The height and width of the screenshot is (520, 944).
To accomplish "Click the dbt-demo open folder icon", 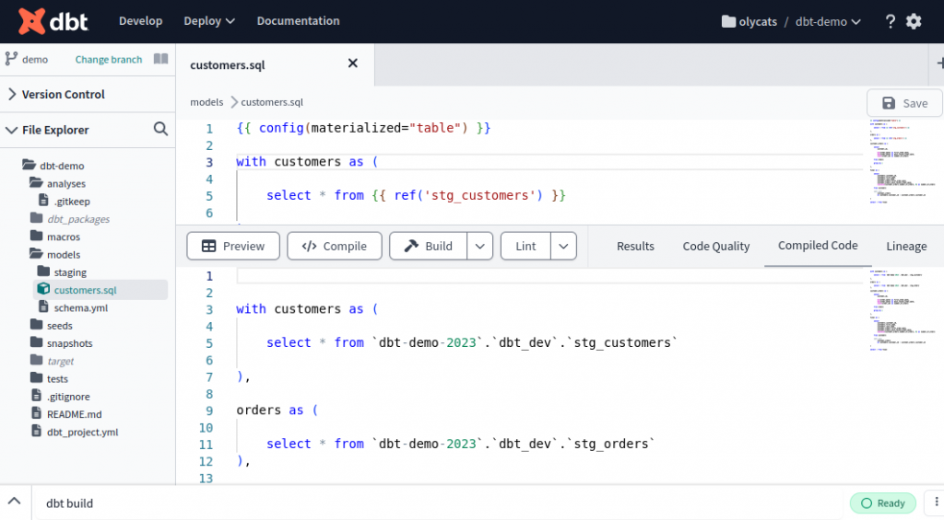I will pyautogui.click(x=29, y=164).
